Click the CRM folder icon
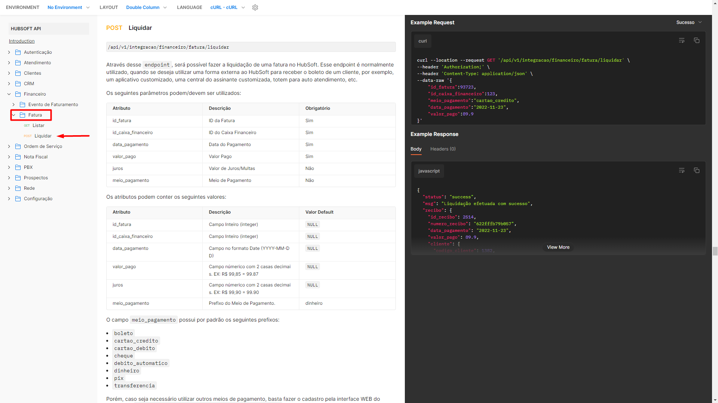 [18, 84]
